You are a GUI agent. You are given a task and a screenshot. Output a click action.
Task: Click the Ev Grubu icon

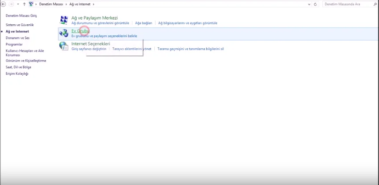pyautogui.click(x=64, y=33)
